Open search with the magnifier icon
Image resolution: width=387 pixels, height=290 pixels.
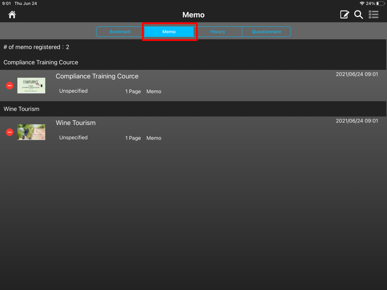[358, 15]
